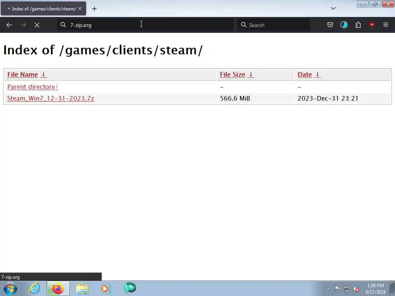Close the Index of /games/clients/steam/ tab

tap(80, 8)
